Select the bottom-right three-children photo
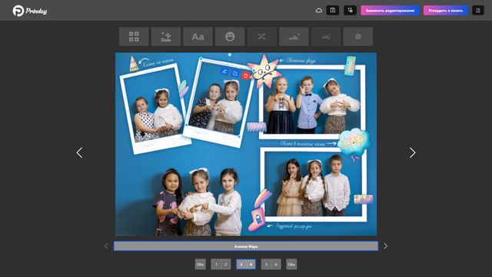Screen dimensions: 492x277 (314, 184)
